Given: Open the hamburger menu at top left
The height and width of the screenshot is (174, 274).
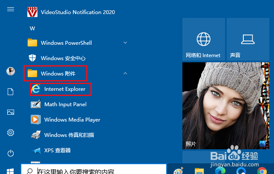Looking at the screenshot, I should click(11, 9).
